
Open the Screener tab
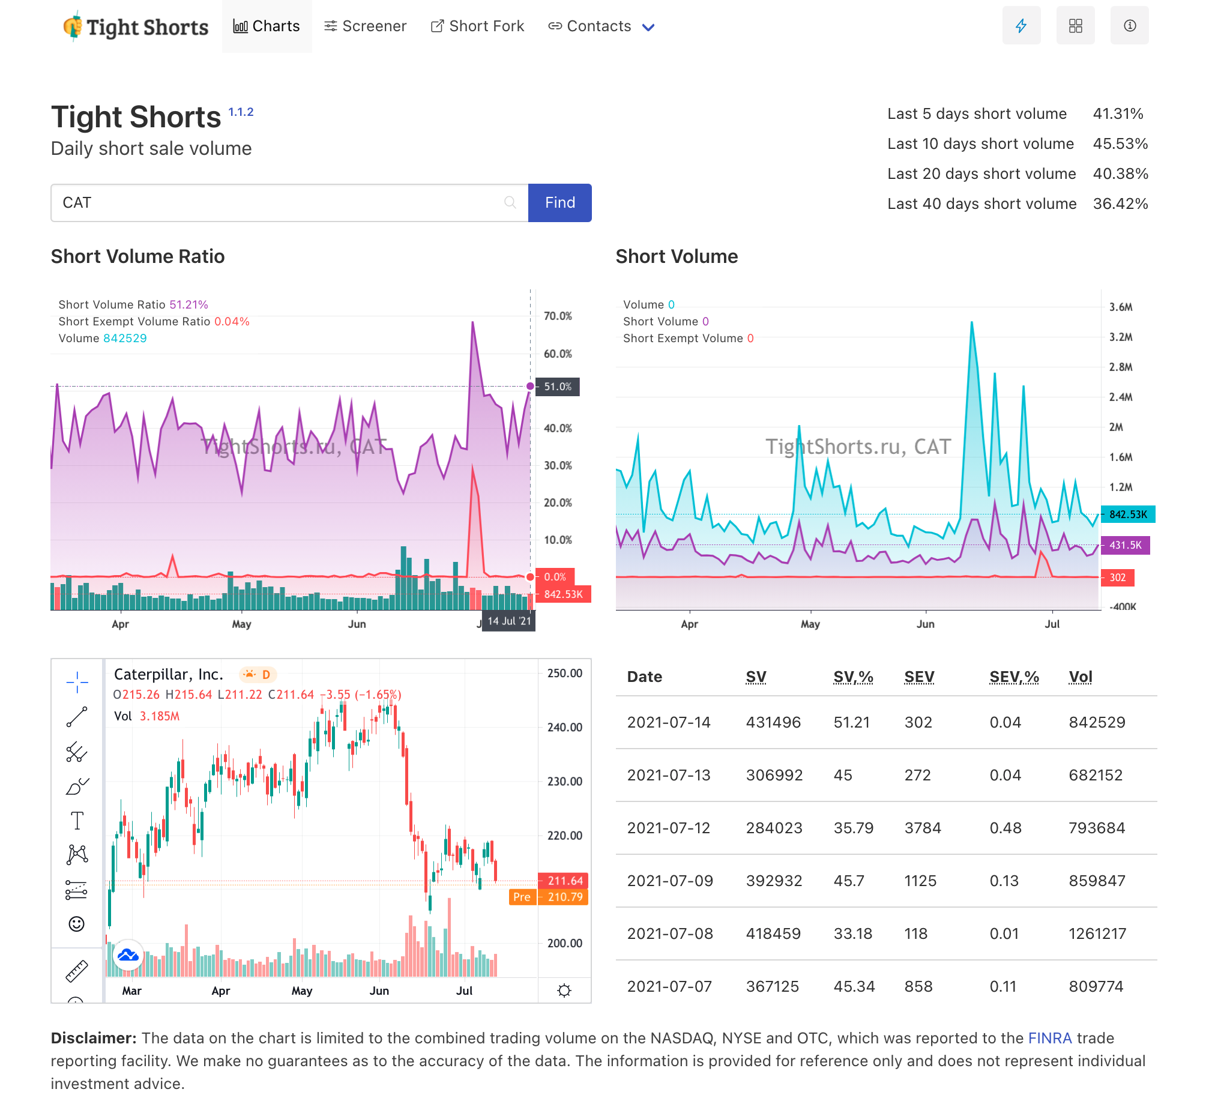click(x=365, y=26)
